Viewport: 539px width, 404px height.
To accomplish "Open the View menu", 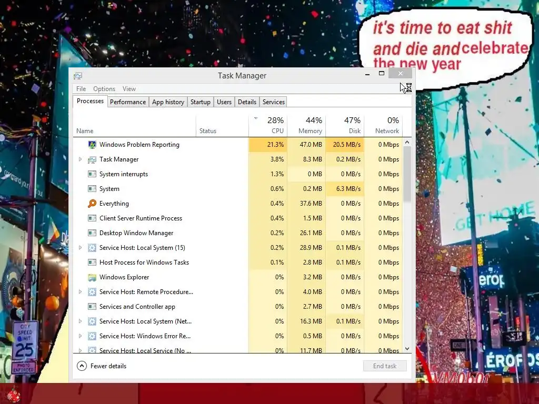I will click(x=129, y=89).
